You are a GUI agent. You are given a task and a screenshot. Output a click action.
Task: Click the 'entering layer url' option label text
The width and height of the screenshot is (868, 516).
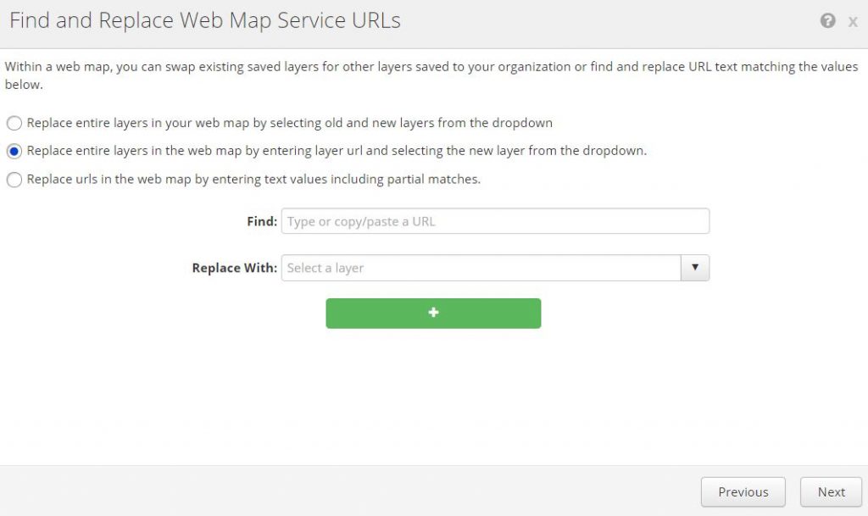tap(337, 151)
